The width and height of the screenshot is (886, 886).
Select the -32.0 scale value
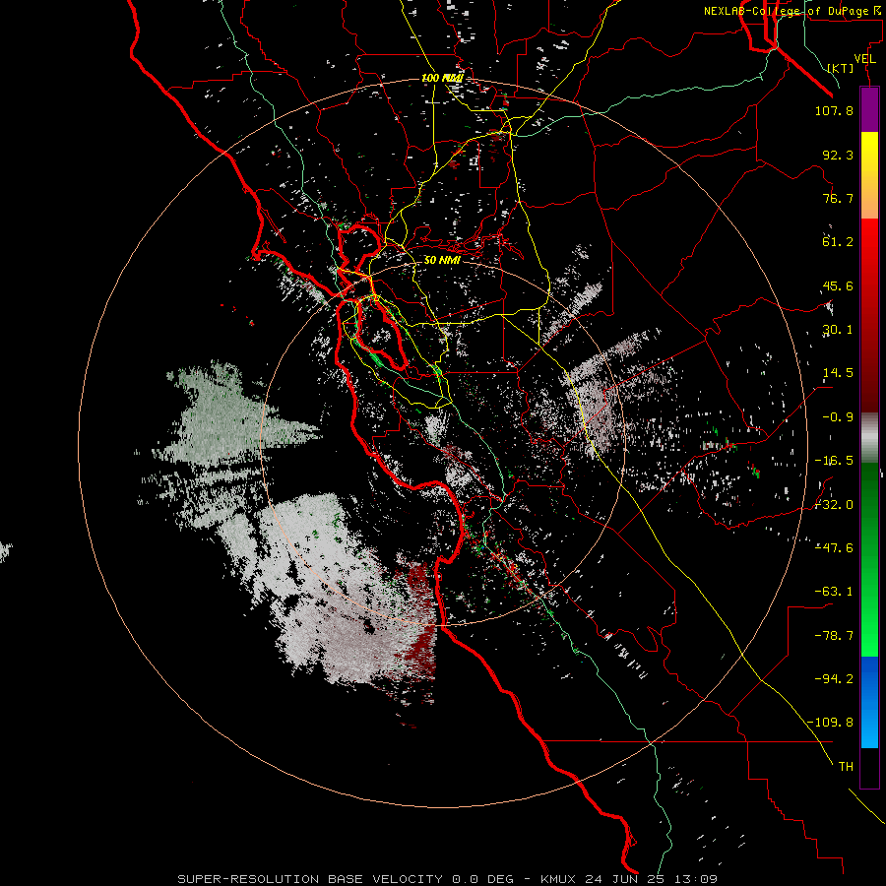[x=834, y=505]
